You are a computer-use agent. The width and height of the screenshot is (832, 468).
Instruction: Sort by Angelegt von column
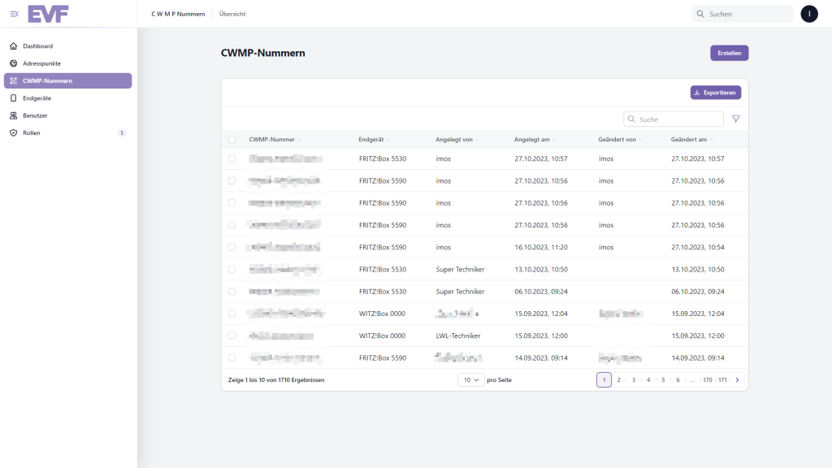(x=457, y=140)
